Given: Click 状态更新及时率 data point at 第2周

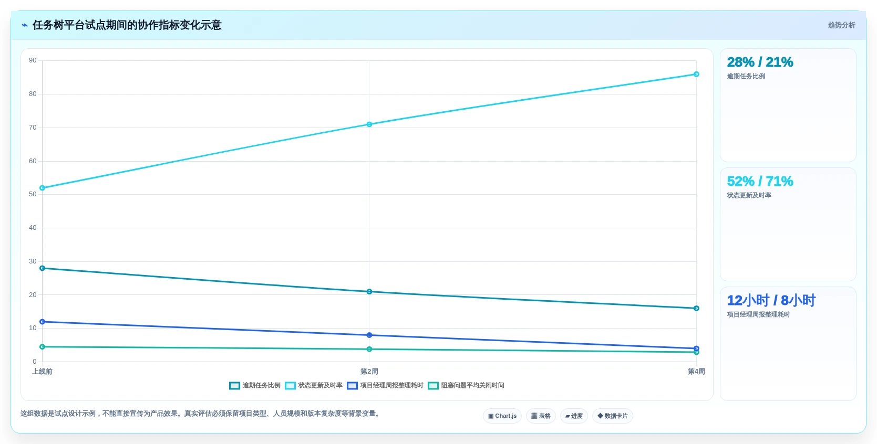Looking at the screenshot, I should (x=369, y=124).
